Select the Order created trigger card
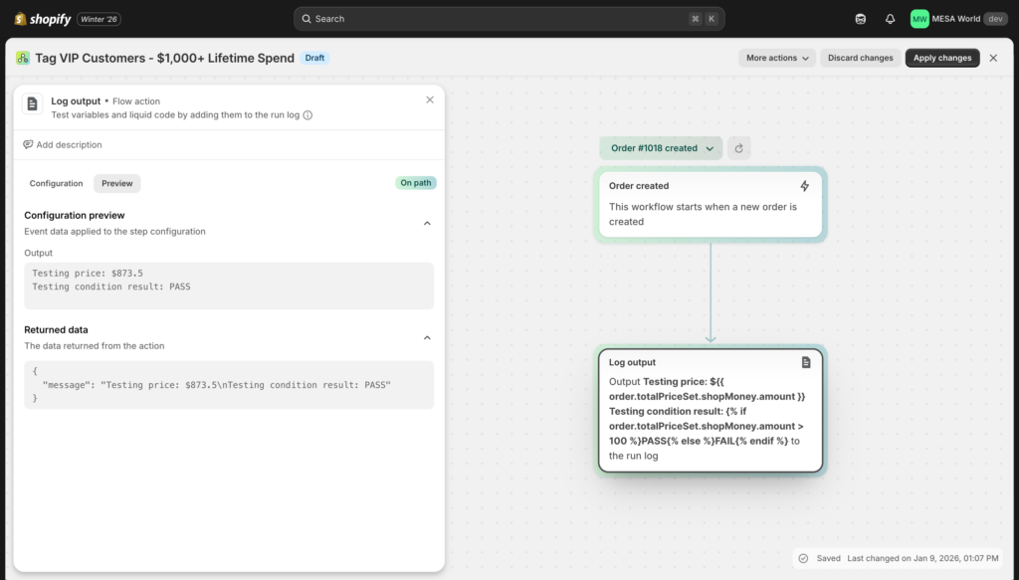 click(711, 204)
